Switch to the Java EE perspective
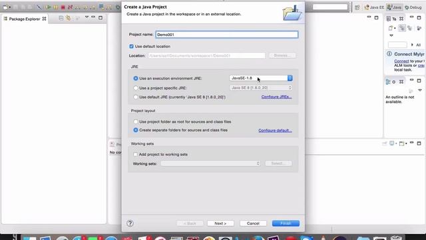 pyautogui.click(x=374, y=7)
